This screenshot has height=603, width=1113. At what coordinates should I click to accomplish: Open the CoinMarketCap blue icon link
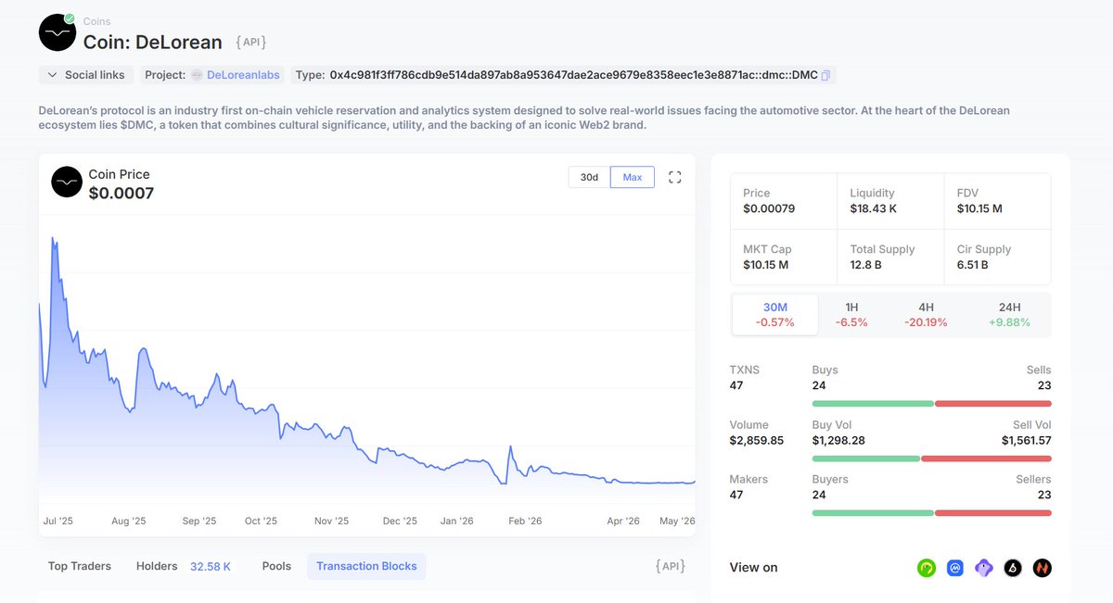955,568
